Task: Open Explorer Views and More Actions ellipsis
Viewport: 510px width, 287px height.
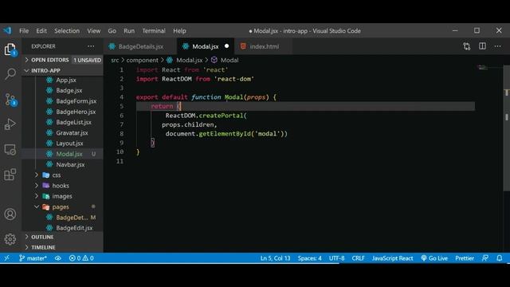Action: [91, 46]
